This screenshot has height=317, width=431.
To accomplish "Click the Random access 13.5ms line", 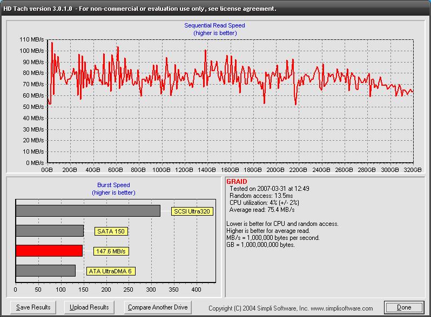I will tap(261, 196).
